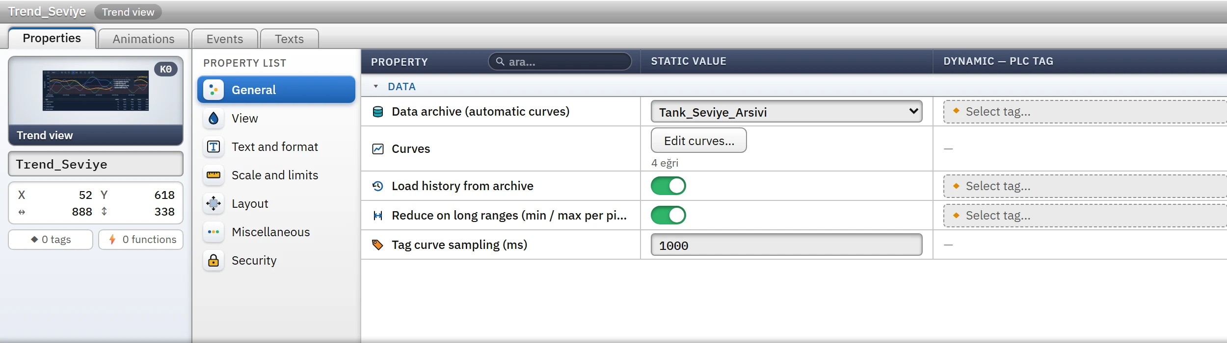Click the trend view preview thumbnail
This screenshot has height=343, width=1227.
point(96,91)
